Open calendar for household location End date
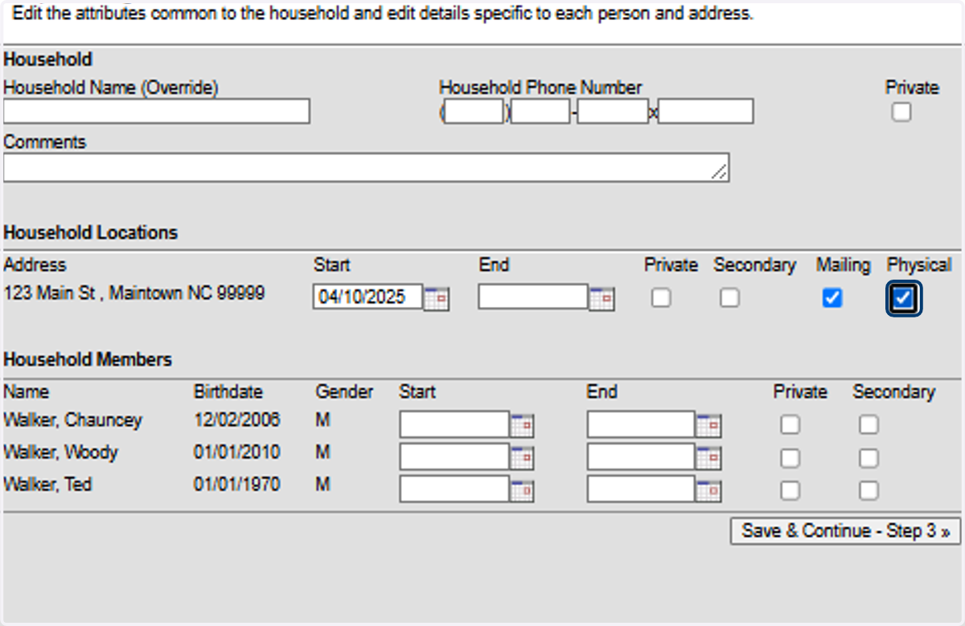 pyautogui.click(x=602, y=298)
